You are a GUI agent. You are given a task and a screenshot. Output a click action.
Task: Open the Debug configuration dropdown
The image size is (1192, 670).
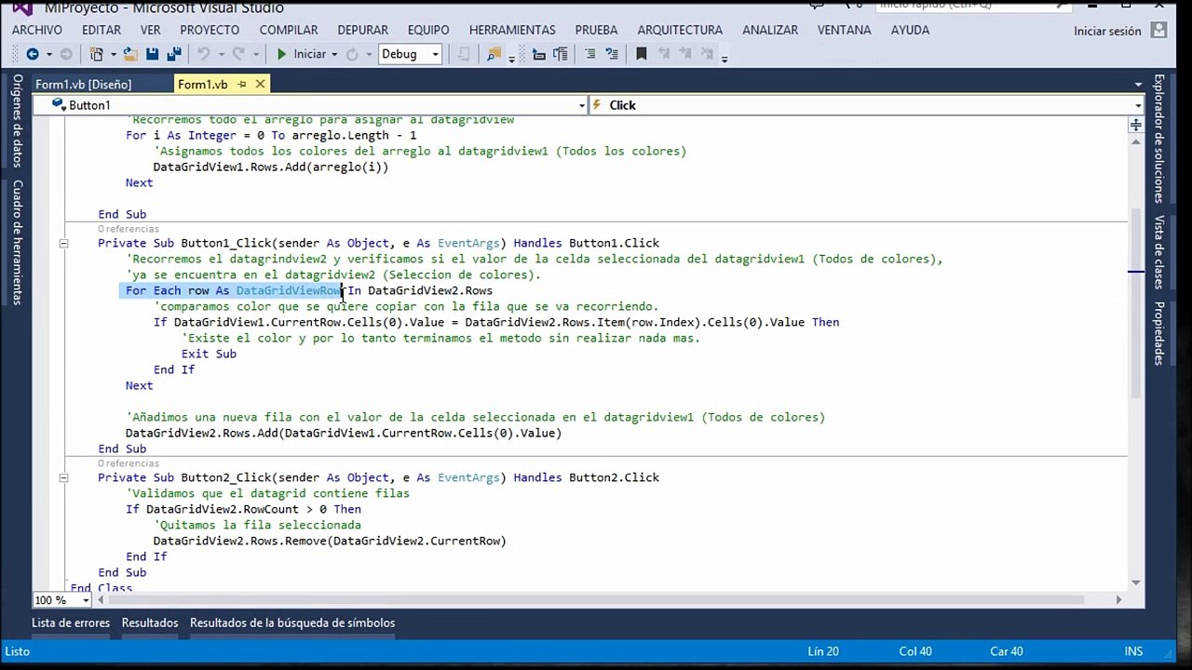pyautogui.click(x=409, y=54)
